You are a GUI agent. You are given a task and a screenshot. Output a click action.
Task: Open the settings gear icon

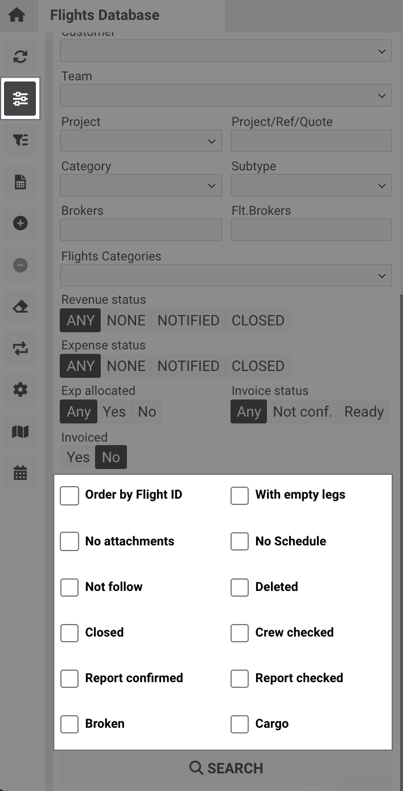click(x=20, y=390)
